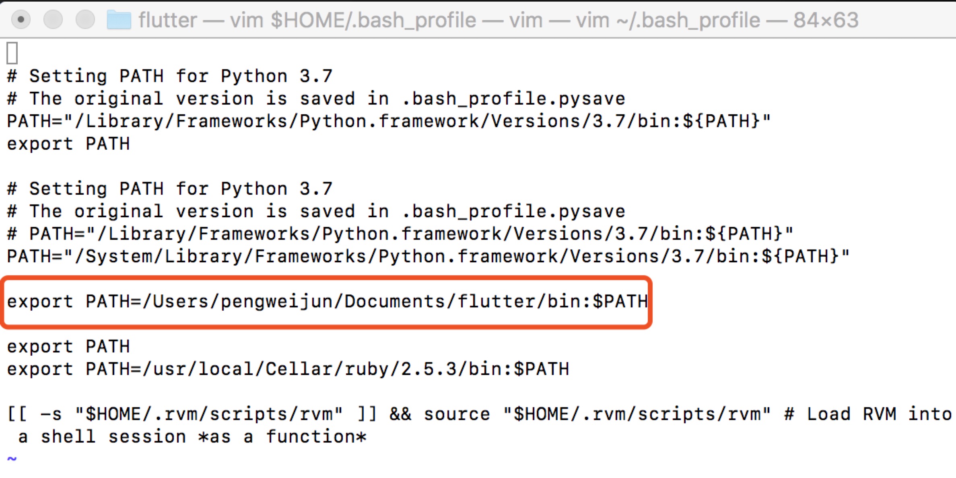
Task: Click the uncommented PATH="/Library/Frameworks/Python.framework line
Action: tap(389, 122)
